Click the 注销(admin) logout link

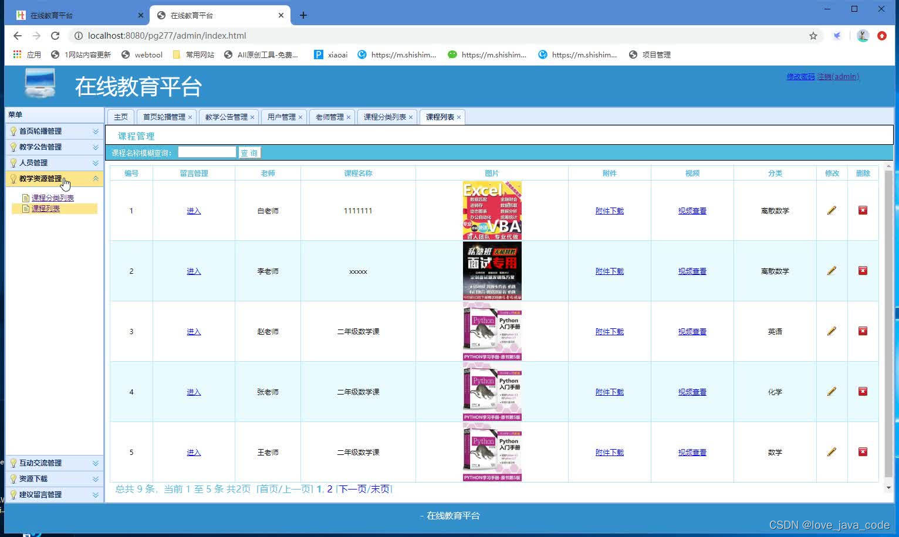point(838,77)
